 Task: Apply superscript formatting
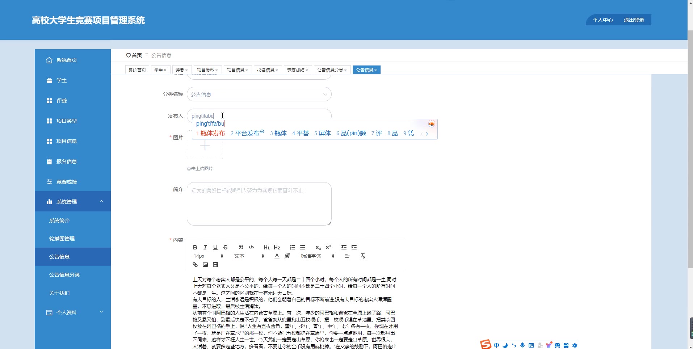(x=328, y=247)
